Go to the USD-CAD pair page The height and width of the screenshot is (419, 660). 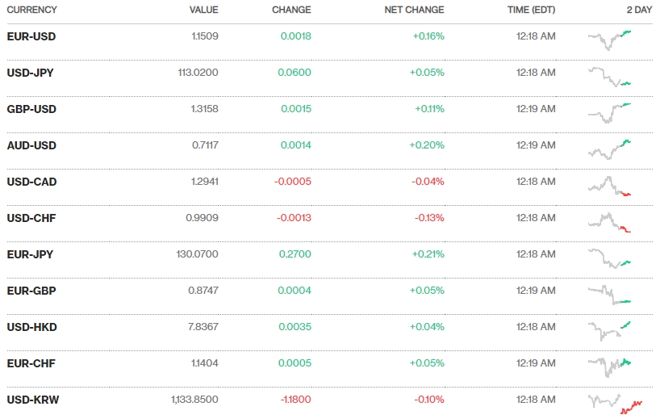(x=31, y=182)
